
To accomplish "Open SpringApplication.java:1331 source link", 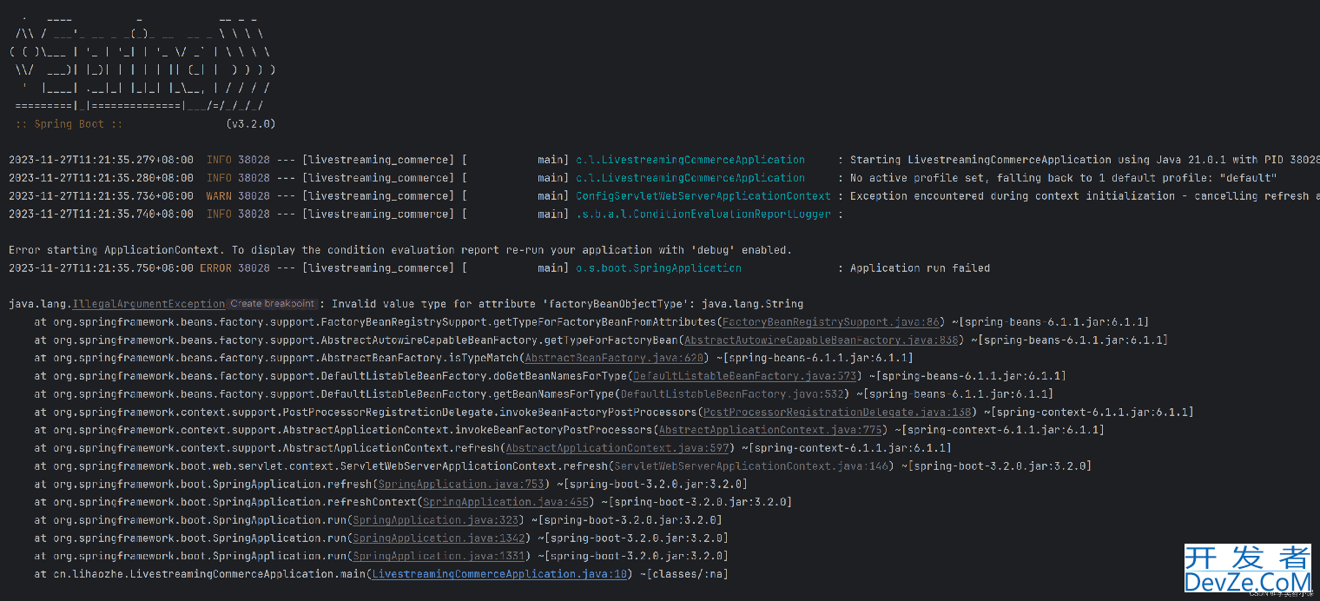I will pos(439,556).
